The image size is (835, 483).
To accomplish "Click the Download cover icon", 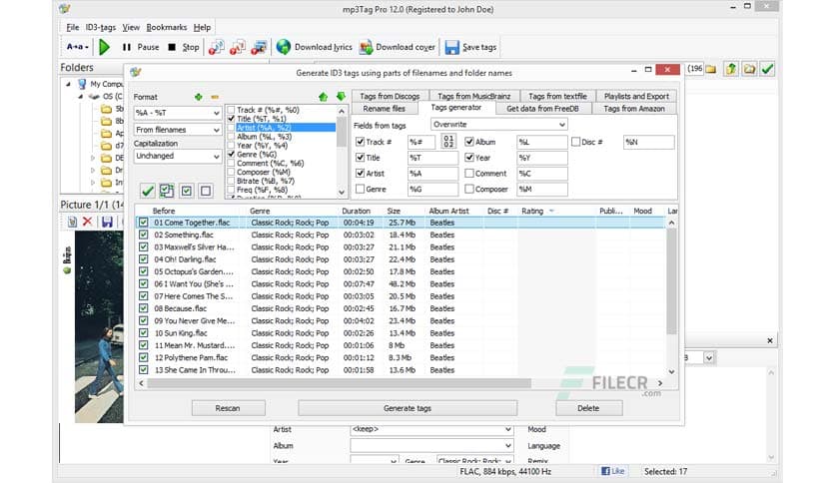I will coord(366,47).
